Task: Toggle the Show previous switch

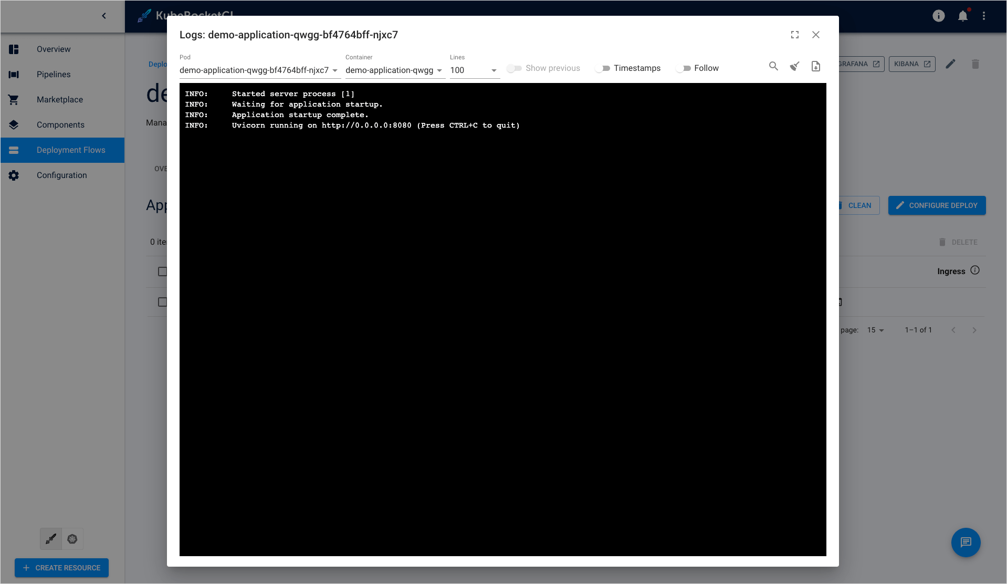Action: [x=514, y=68]
